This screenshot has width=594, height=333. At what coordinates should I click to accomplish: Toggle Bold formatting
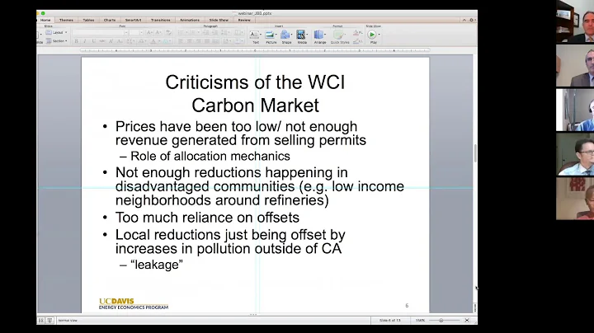[x=76, y=41]
